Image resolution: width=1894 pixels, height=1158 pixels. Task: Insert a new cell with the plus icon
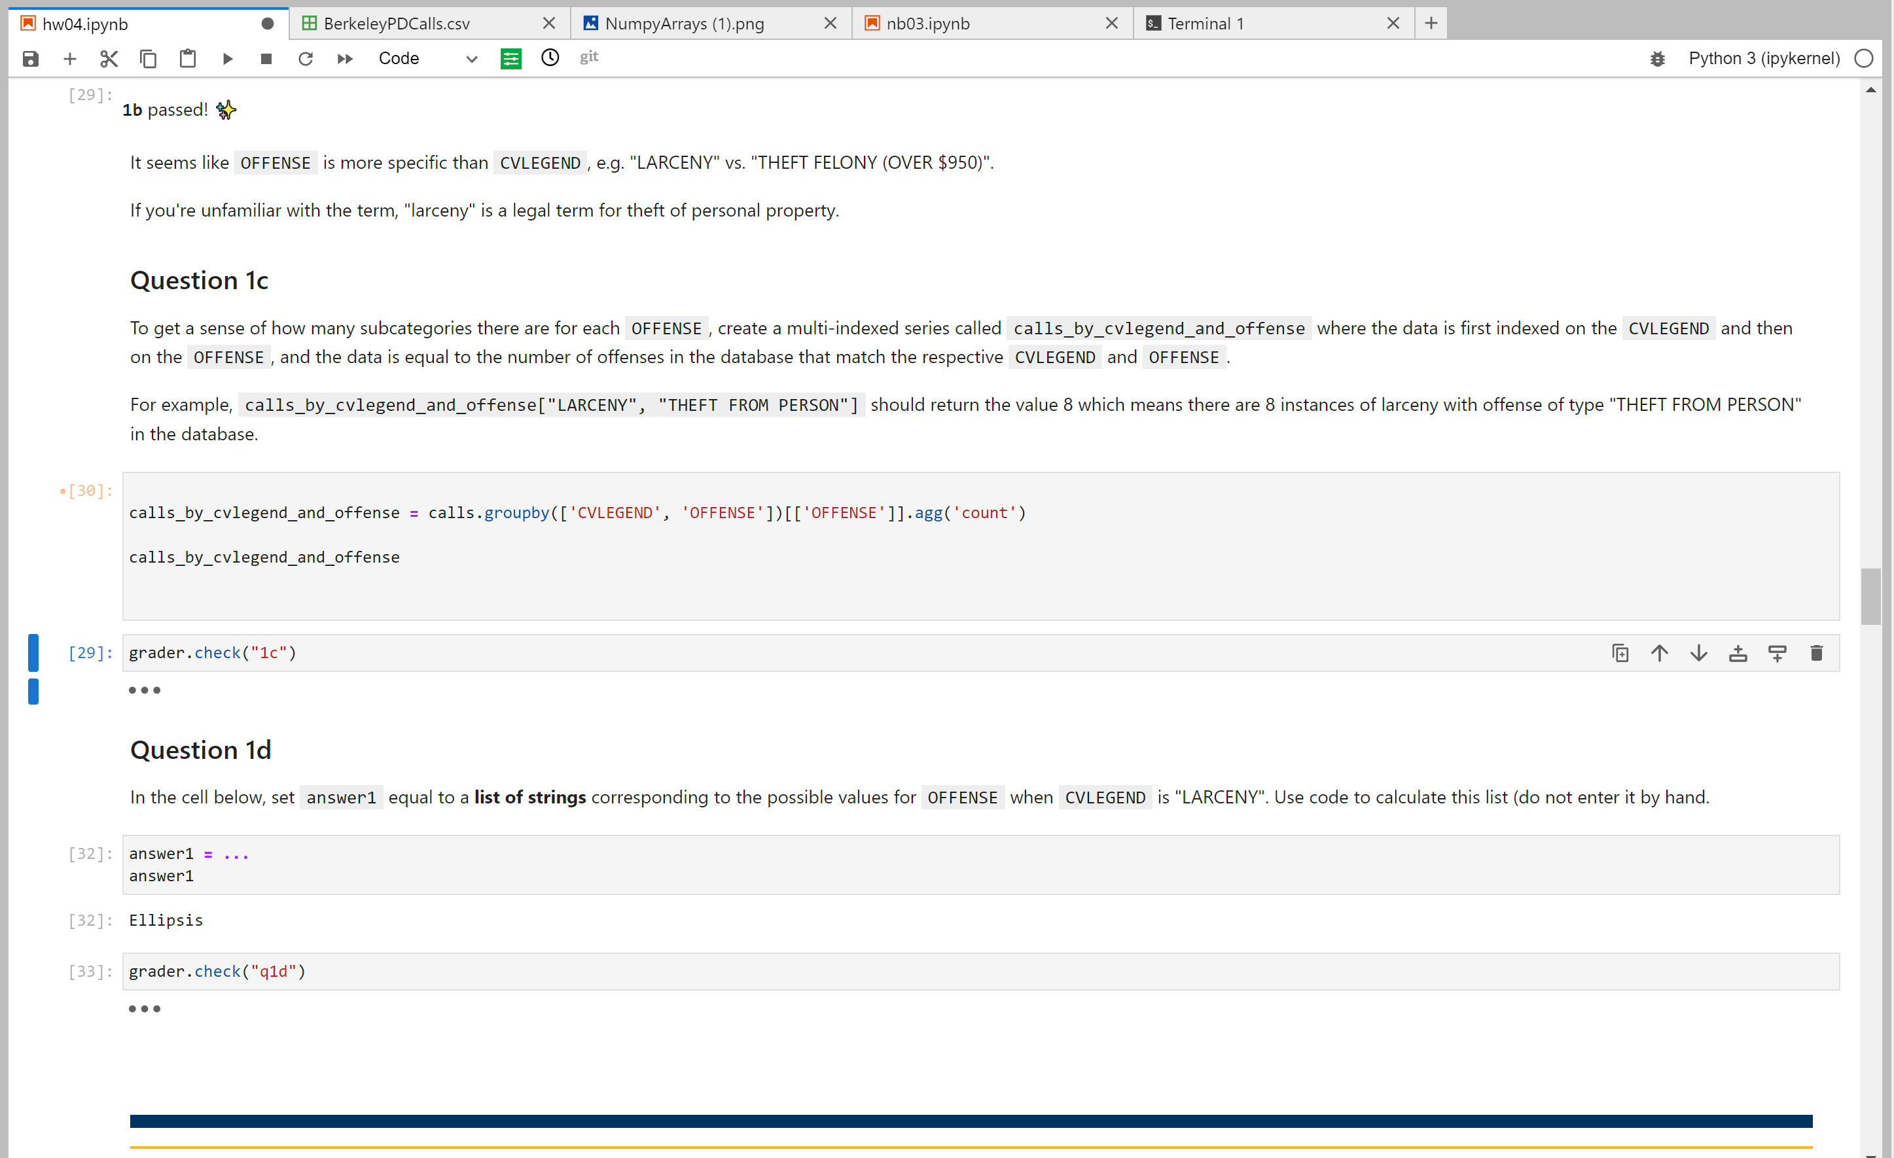(70, 58)
